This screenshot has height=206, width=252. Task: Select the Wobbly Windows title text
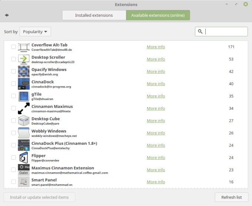point(49,131)
